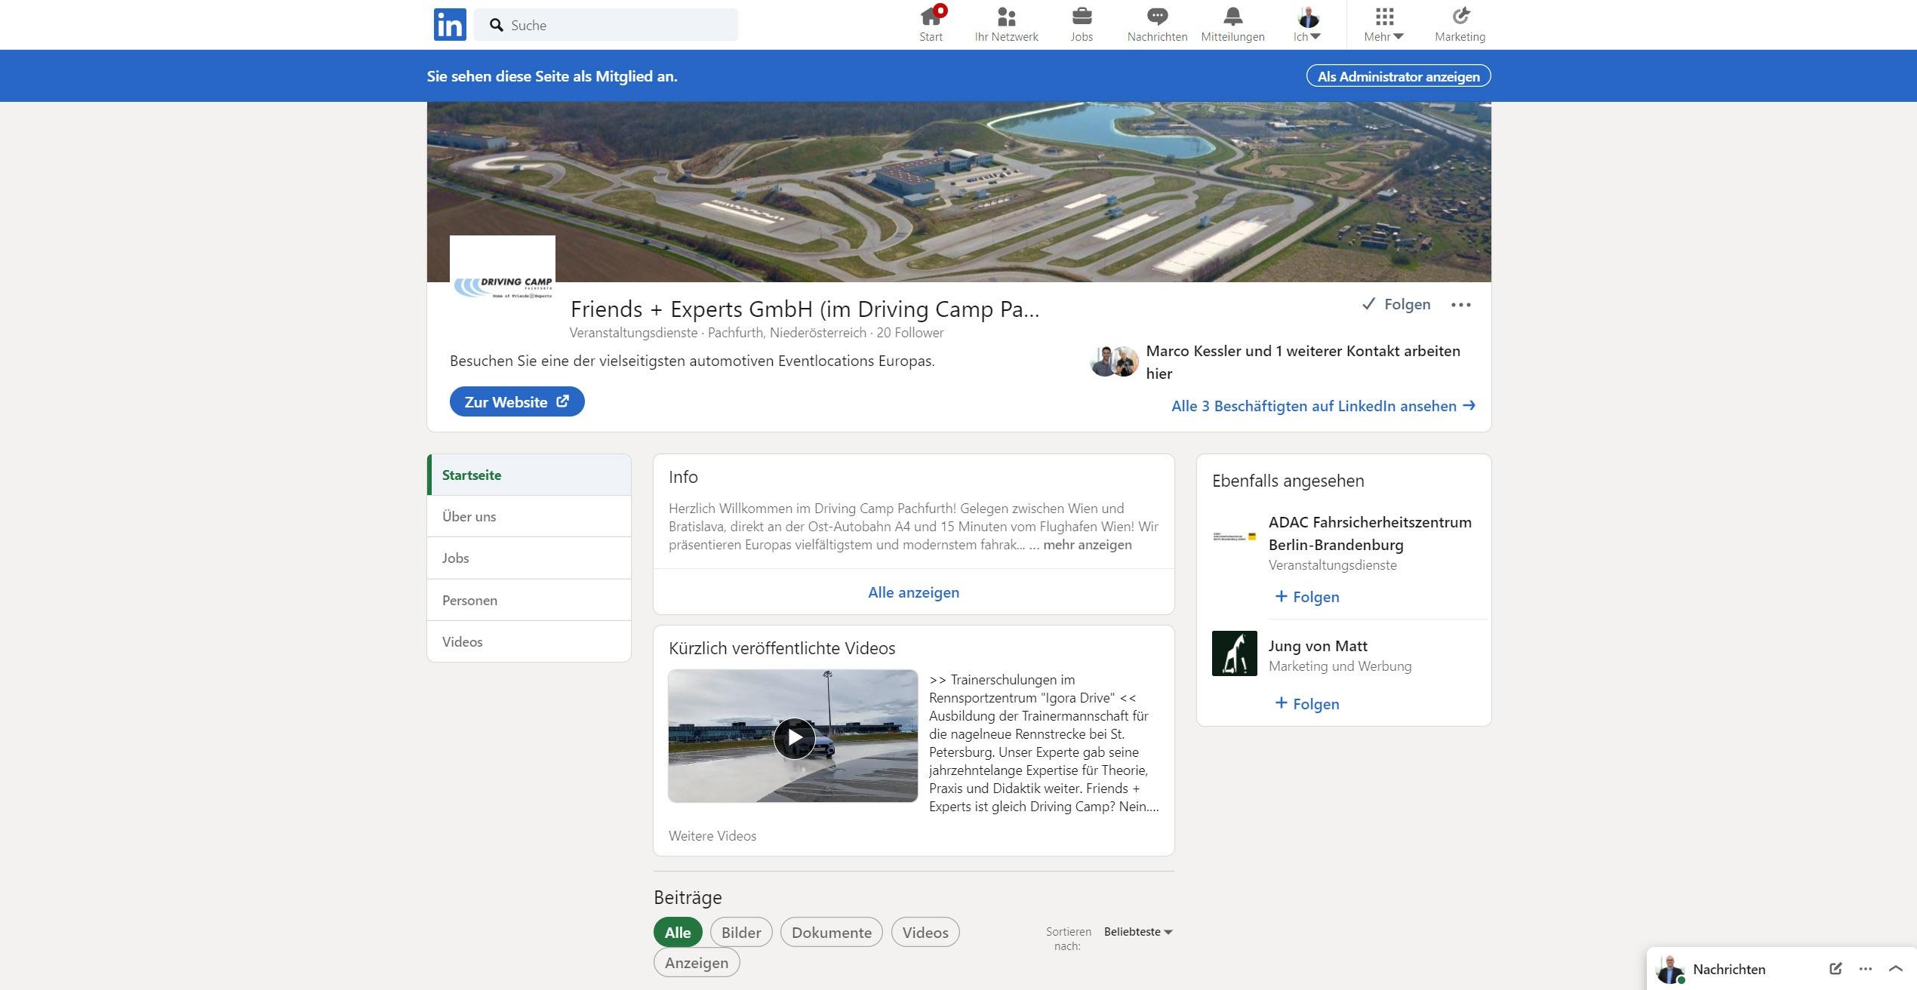
Task: Select the Personen tab
Action: (x=529, y=600)
